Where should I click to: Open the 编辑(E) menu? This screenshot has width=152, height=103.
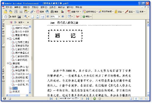point(18,7)
